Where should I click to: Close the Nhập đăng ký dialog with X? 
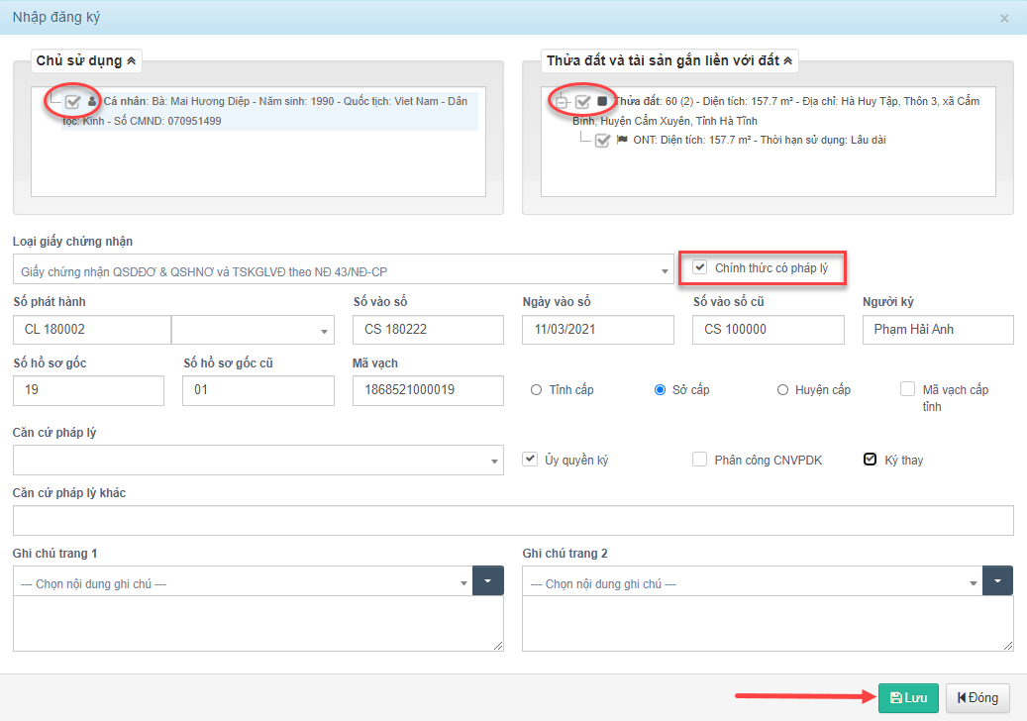tap(1004, 18)
